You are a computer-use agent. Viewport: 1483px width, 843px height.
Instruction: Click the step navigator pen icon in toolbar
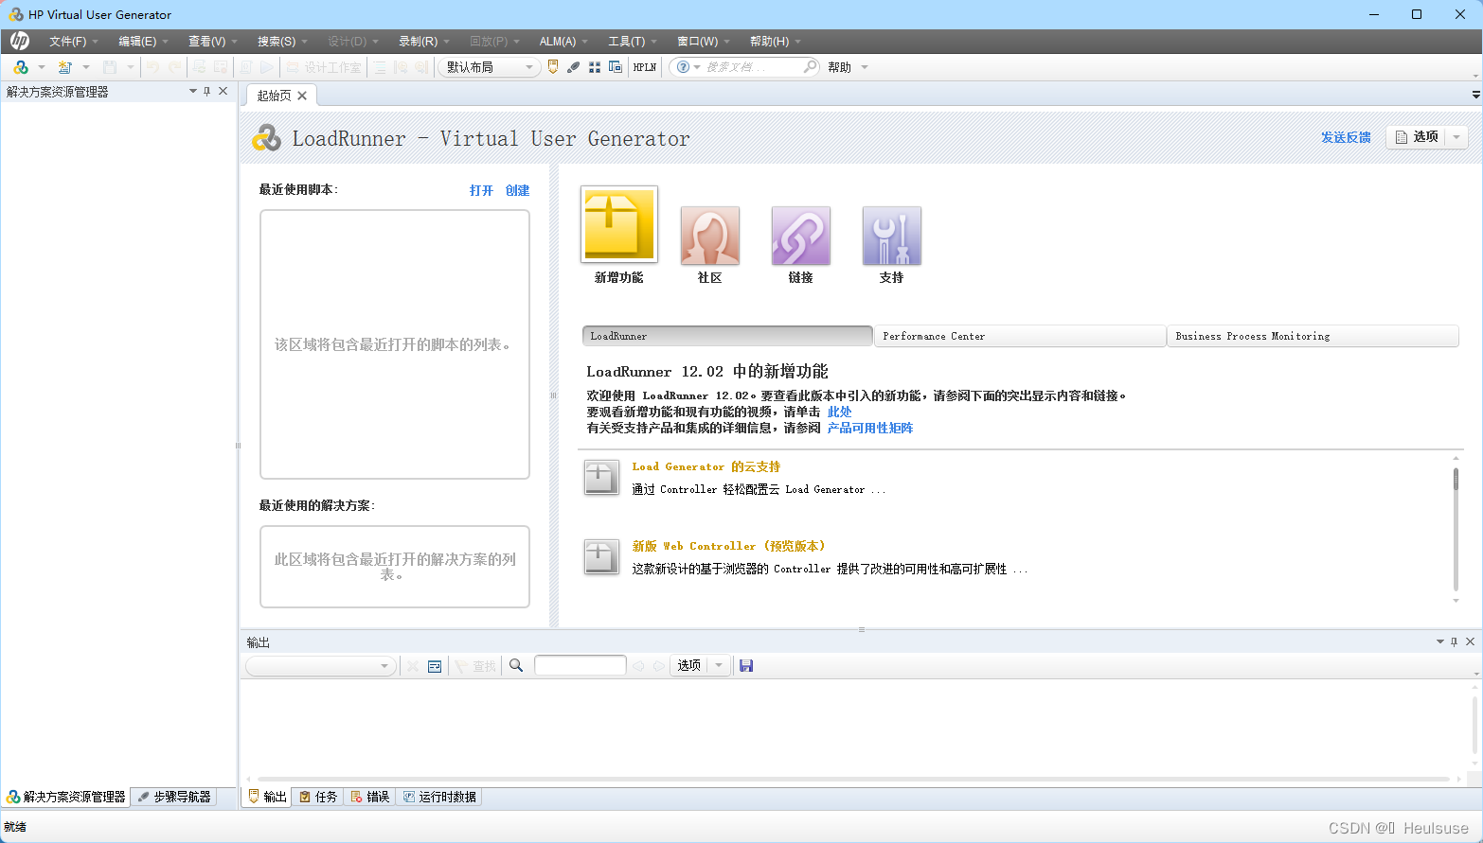(573, 67)
